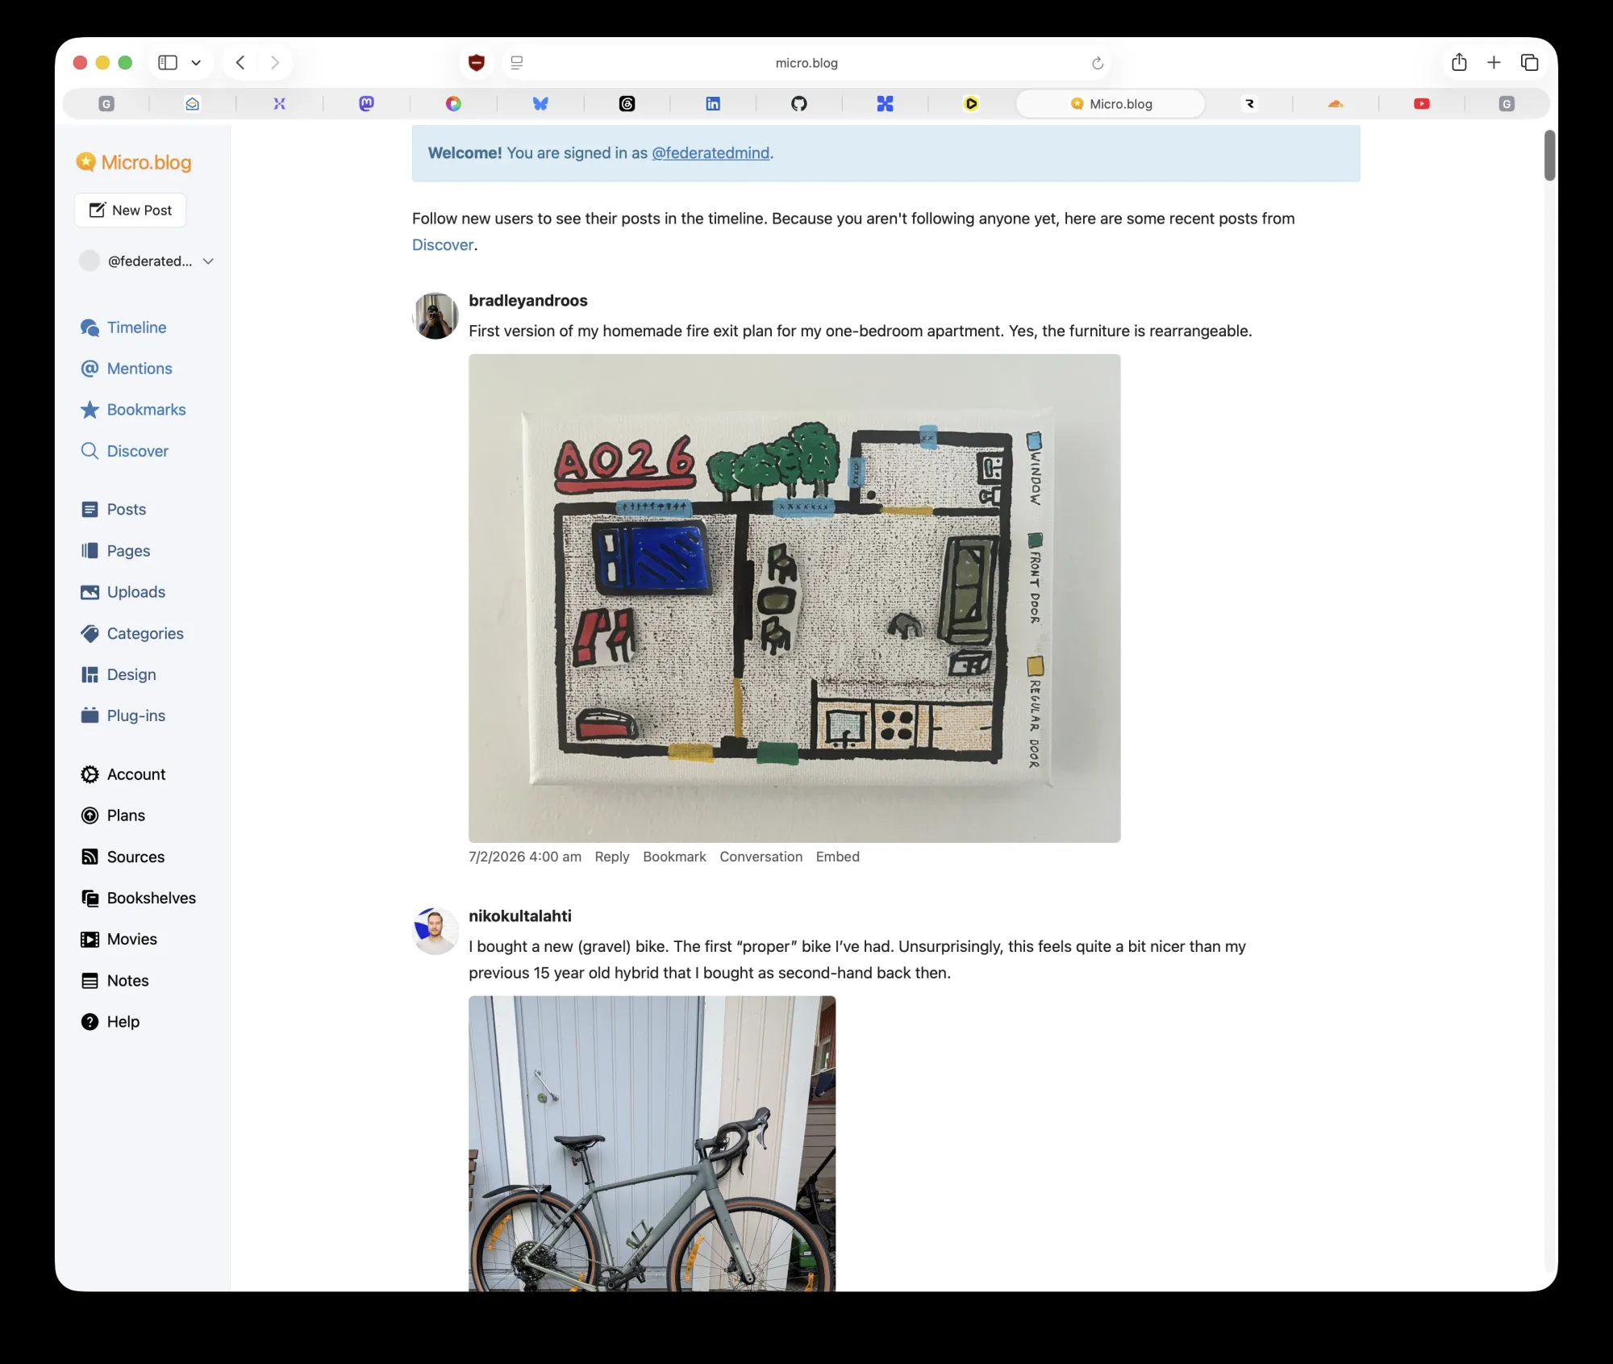Open nikokultalahti's profile name
This screenshot has height=1364, width=1613.
point(520,916)
